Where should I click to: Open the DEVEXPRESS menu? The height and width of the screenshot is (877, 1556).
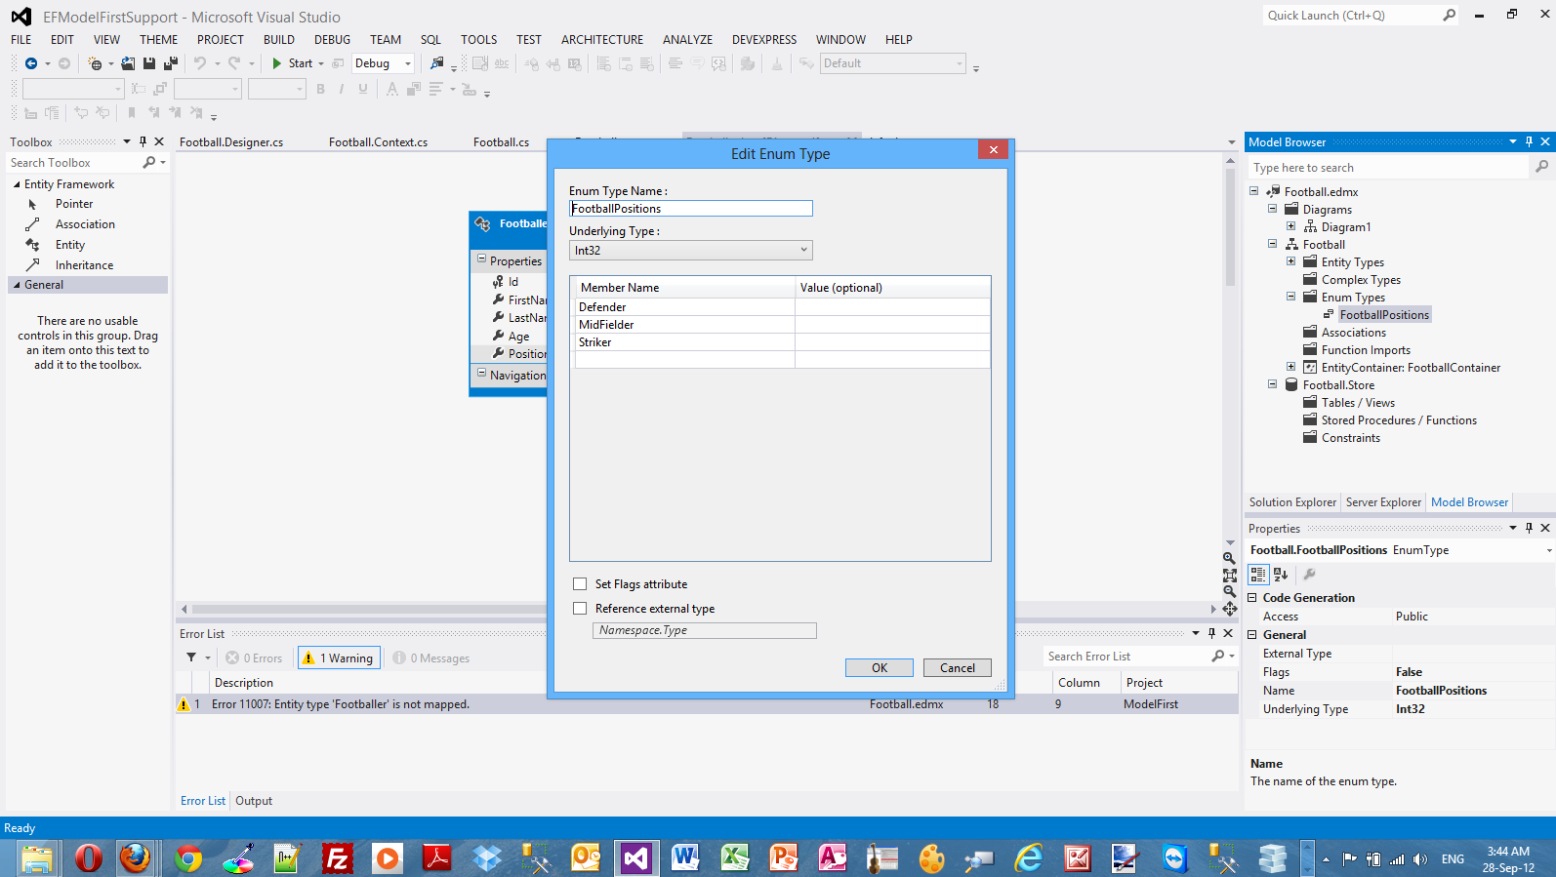pyautogui.click(x=764, y=40)
